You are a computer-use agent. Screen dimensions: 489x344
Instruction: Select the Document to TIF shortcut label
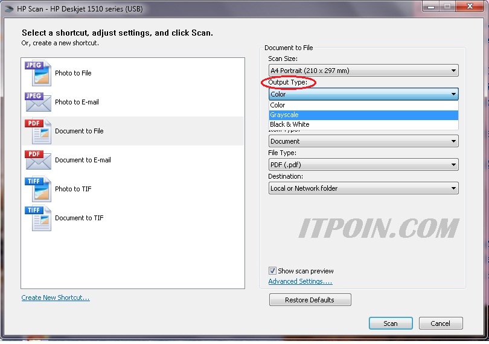[x=79, y=218]
